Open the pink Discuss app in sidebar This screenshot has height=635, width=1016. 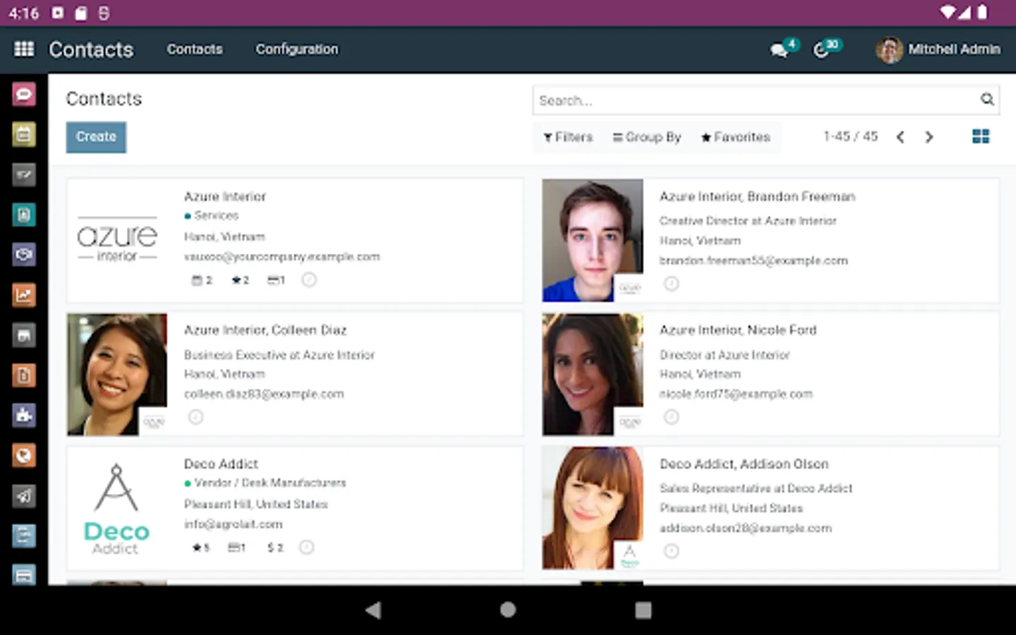(x=23, y=94)
